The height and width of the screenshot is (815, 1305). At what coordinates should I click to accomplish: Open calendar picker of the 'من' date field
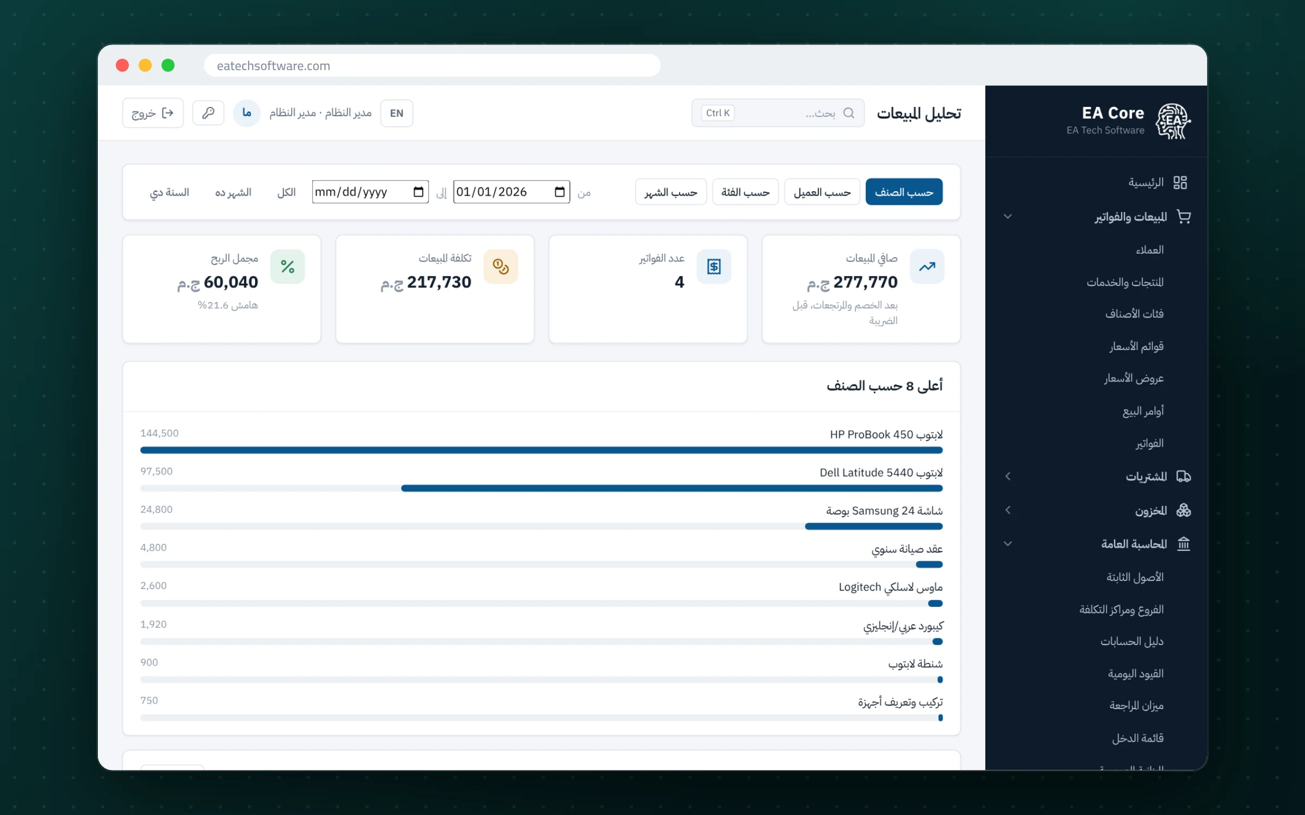560,192
